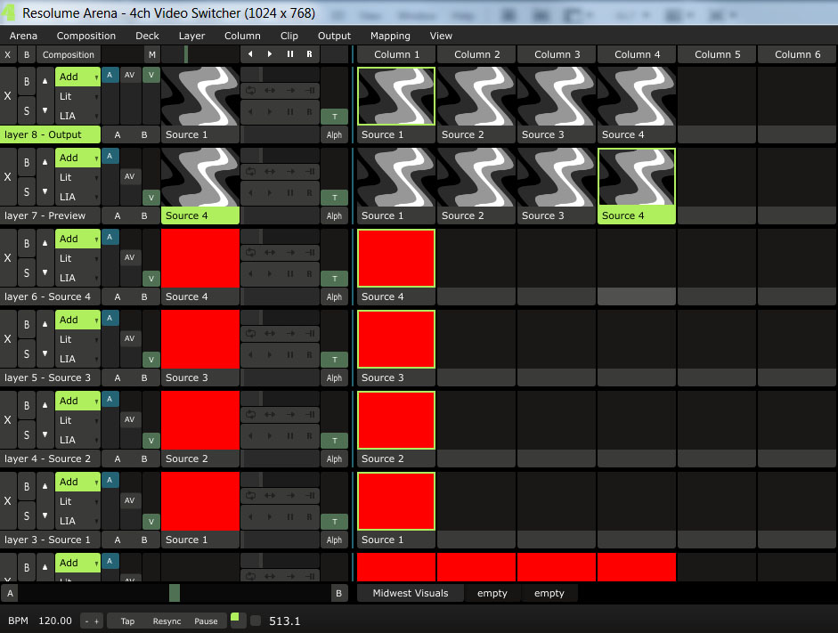Viewport: 838px width, 633px height.
Task: Click the composition M master button
Action: (x=151, y=54)
